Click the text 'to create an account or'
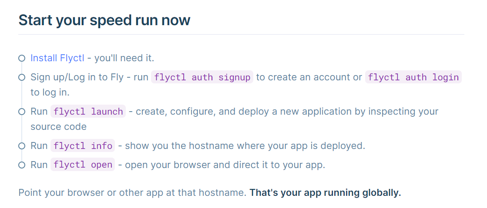 tap(309, 77)
